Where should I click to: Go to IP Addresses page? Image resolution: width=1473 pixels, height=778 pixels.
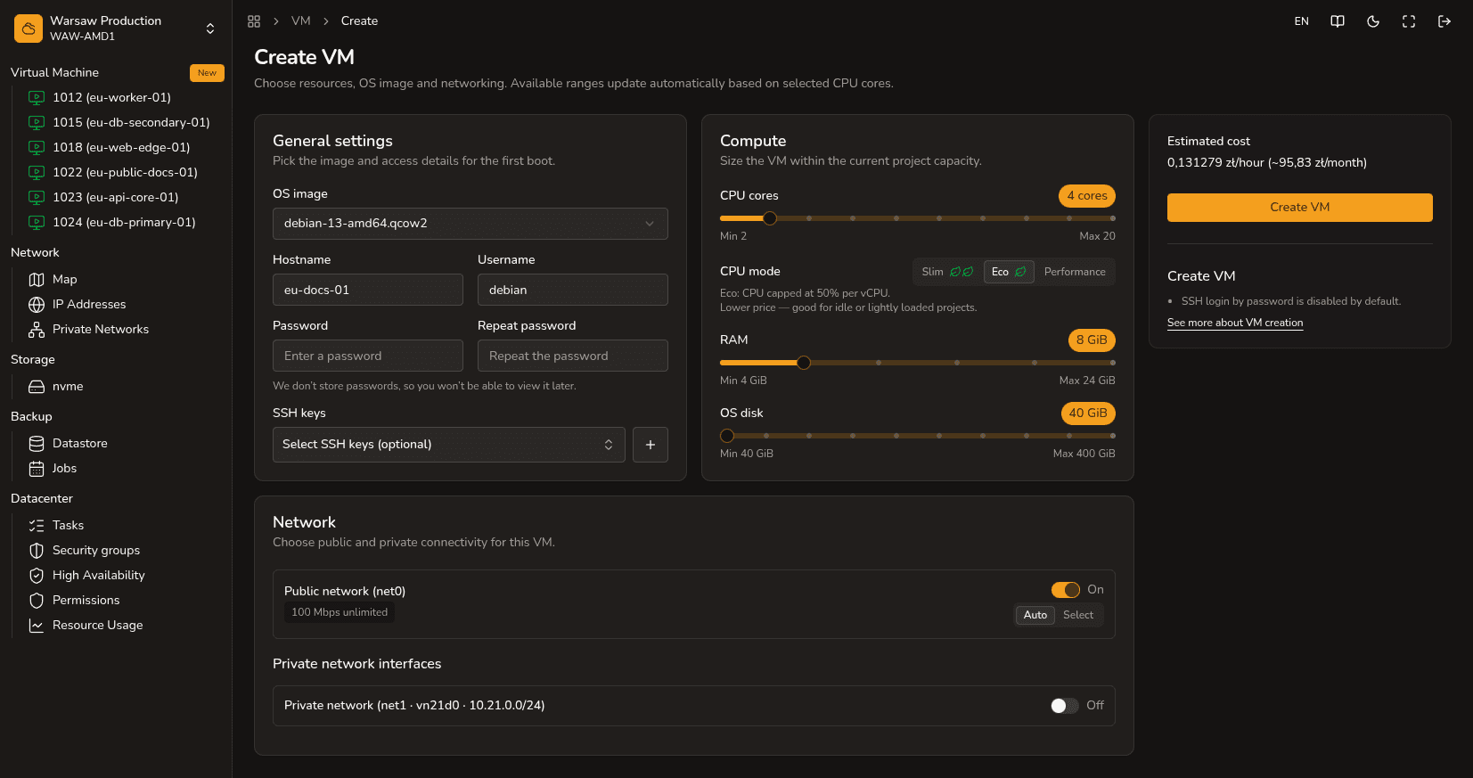pyautogui.click(x=89, y=304)
